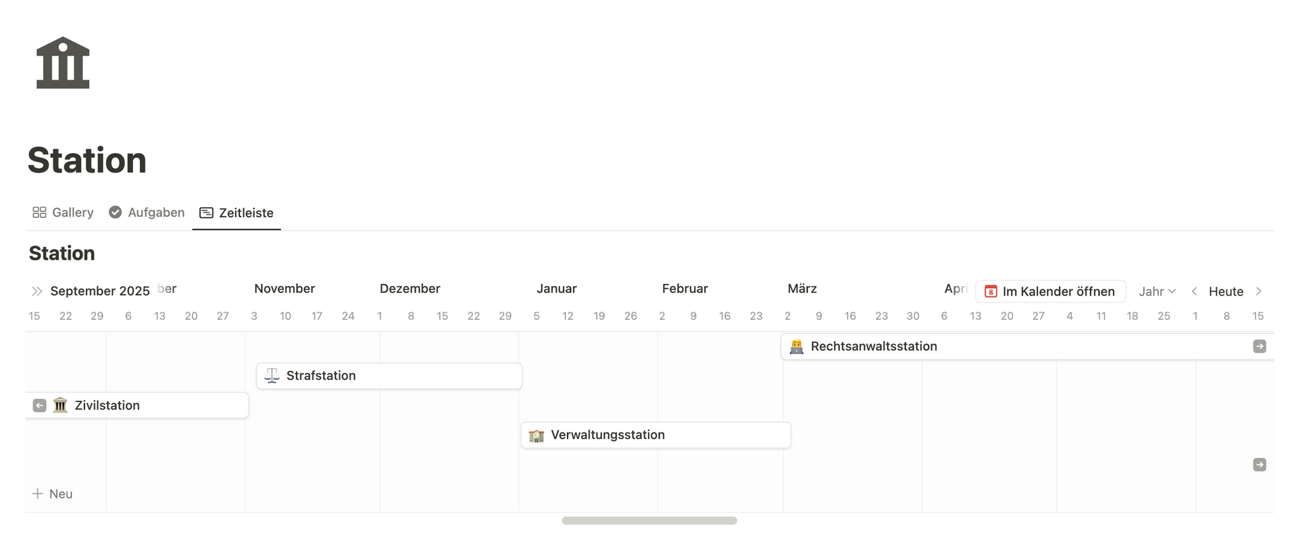Switch to the Aufgaben tab
This screenshot has width=1315, height=539.
[x=147, y=212]
